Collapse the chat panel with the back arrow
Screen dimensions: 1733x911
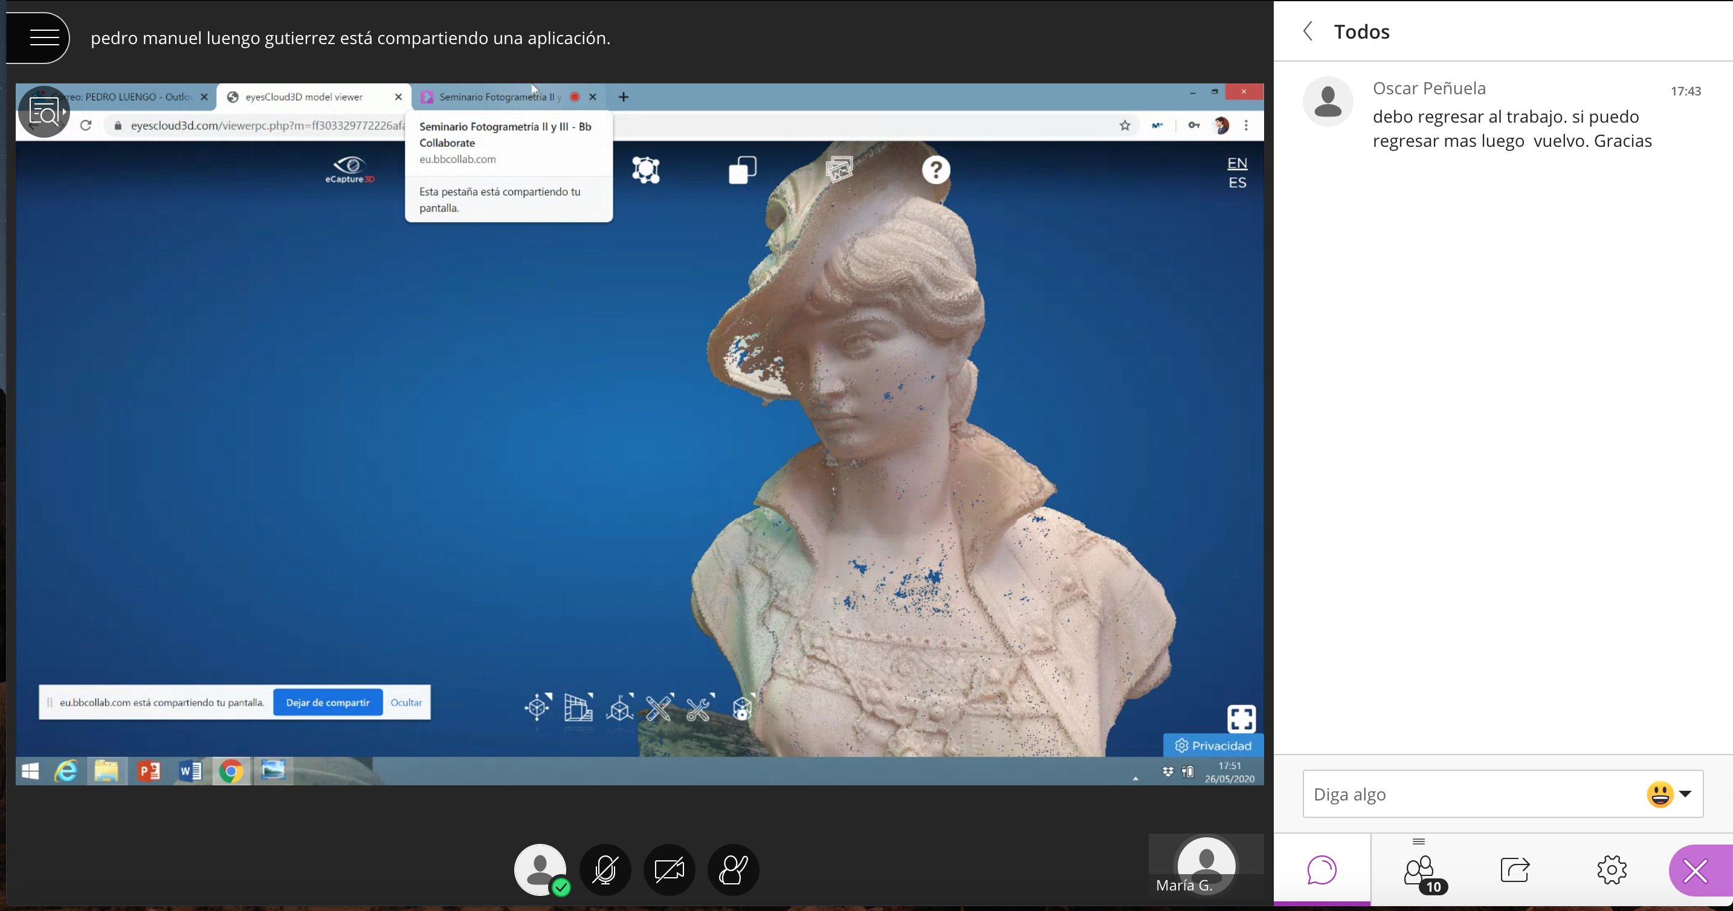click(1308, 31)
